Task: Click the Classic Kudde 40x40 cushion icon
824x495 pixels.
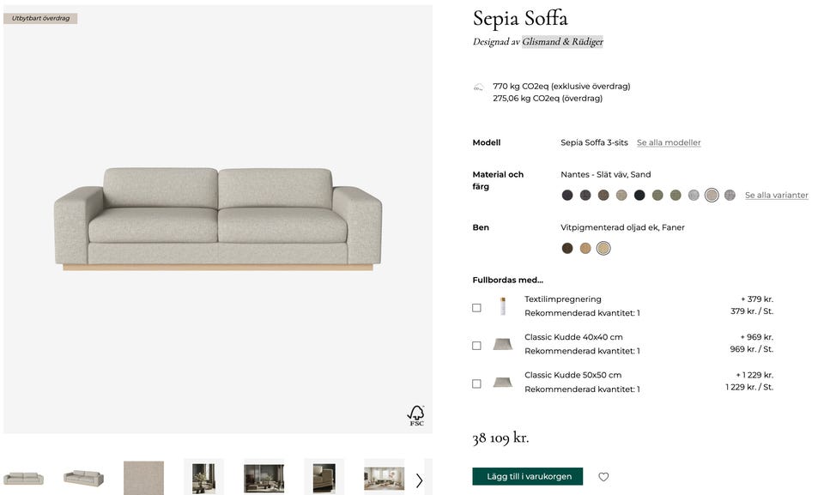Action: pos(502,345)
